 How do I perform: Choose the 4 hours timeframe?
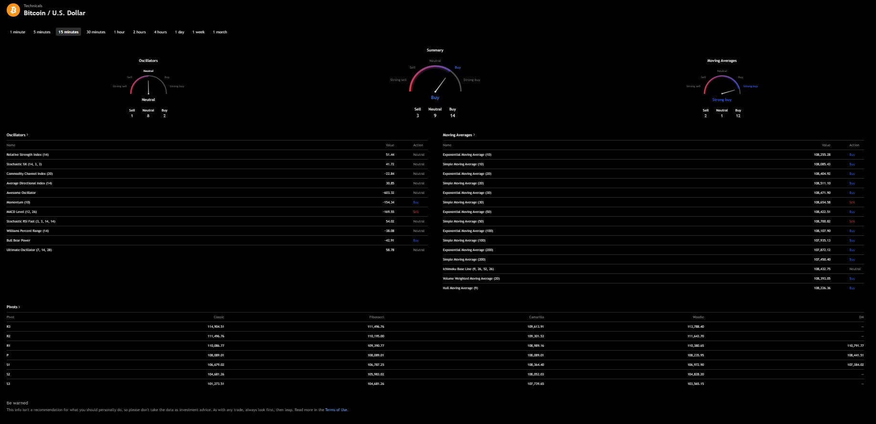(160, 32)
